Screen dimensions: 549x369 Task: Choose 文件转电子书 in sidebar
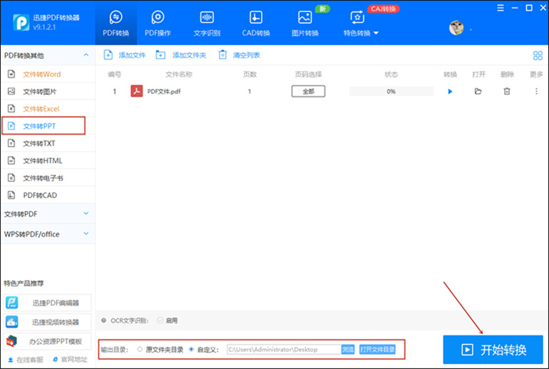pos(48,178)
